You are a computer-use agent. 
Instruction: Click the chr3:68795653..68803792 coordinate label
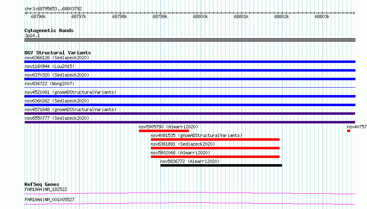53,9
